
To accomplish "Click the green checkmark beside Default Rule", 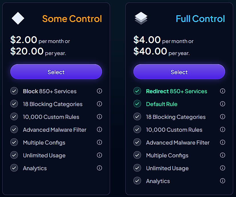I will coord(137,104).
